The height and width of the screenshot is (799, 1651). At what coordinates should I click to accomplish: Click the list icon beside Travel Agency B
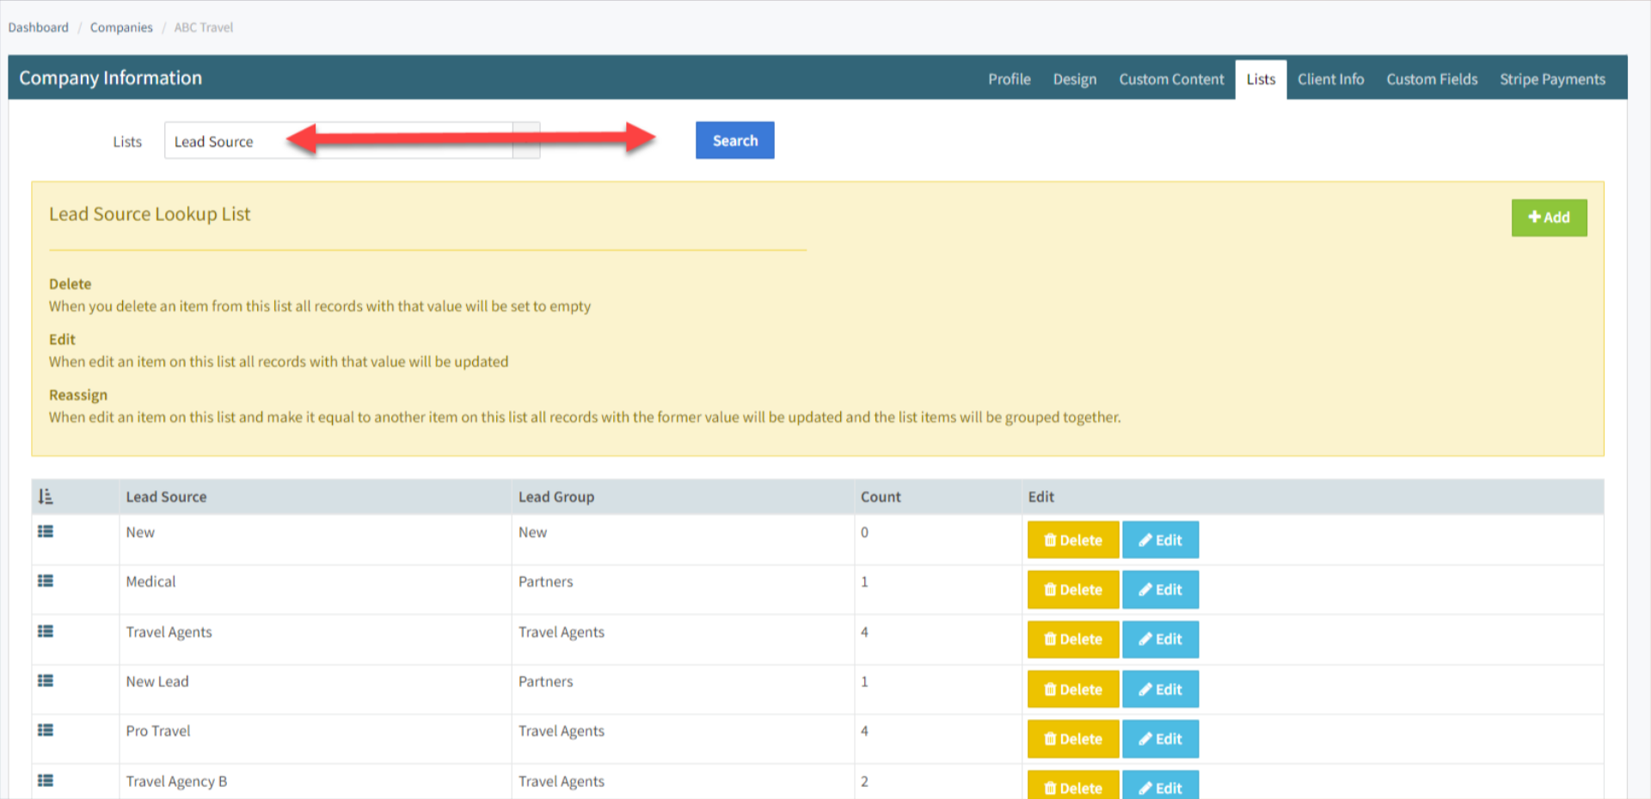[x=46, y=780]
